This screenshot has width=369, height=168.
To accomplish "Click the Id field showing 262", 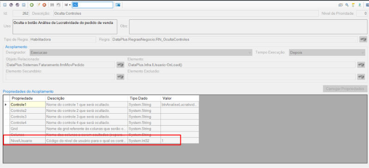I will tap(21, 13).
